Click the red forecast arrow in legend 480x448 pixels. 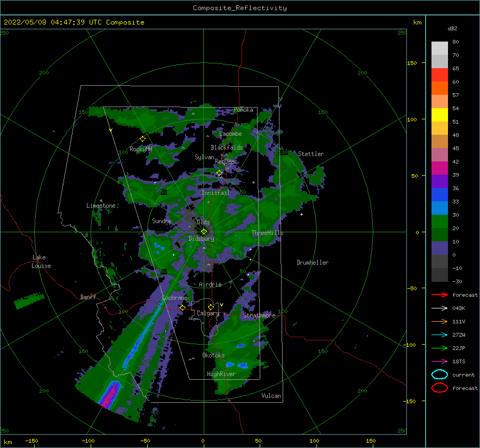439,295
